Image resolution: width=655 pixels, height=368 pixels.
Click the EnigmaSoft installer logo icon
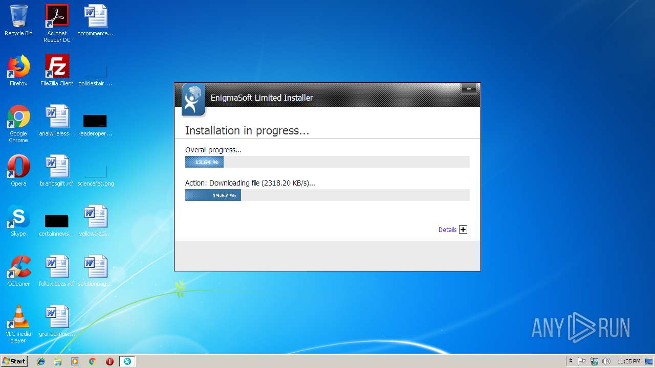[193, 99]
